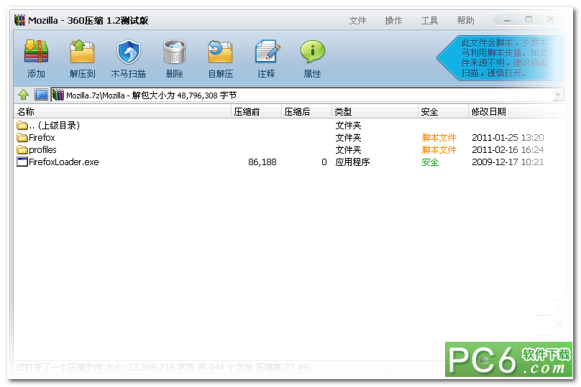
Task: Click the '2009-12-17 10:21' date cell
Action: (x=508, y=162)
